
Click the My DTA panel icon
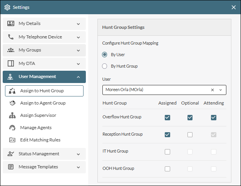[x=11, y=63]
